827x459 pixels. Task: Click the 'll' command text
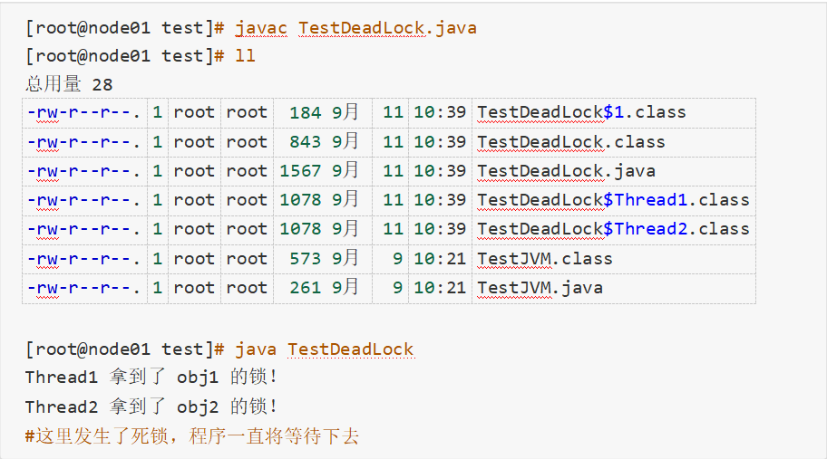(245, 56)
